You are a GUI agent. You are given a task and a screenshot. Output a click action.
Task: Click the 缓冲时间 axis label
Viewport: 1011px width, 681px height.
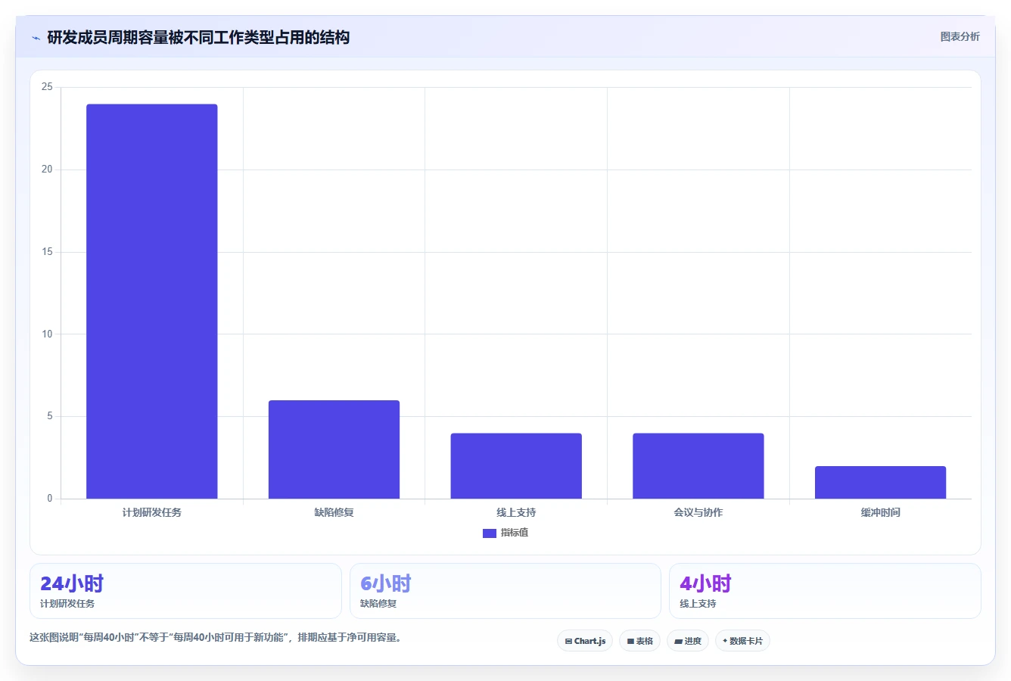(x=880, y=512)
